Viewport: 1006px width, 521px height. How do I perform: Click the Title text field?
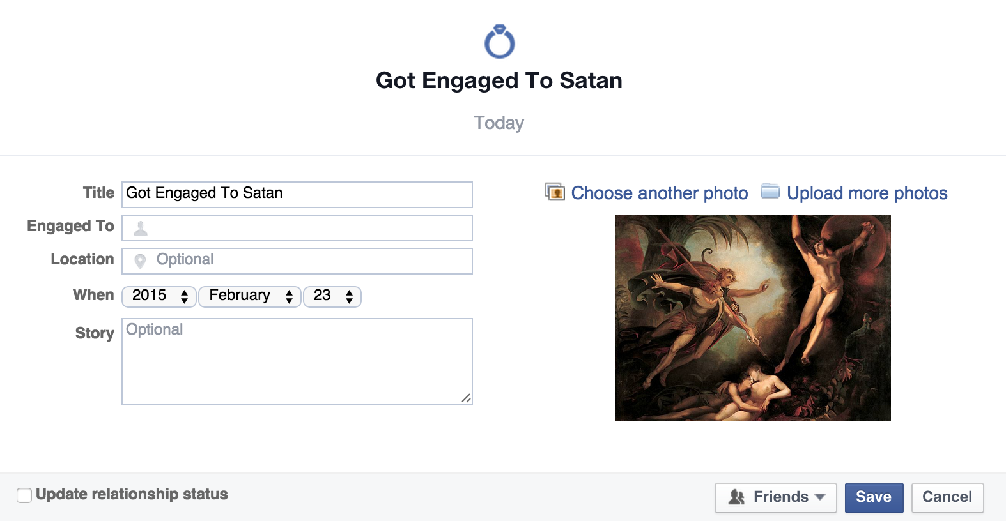297,194
